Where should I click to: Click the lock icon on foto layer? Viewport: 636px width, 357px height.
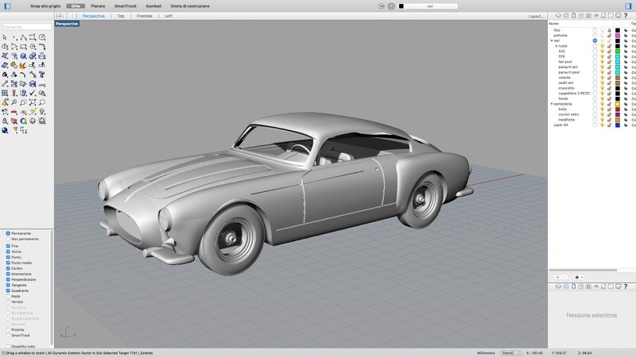click(609, 30)
